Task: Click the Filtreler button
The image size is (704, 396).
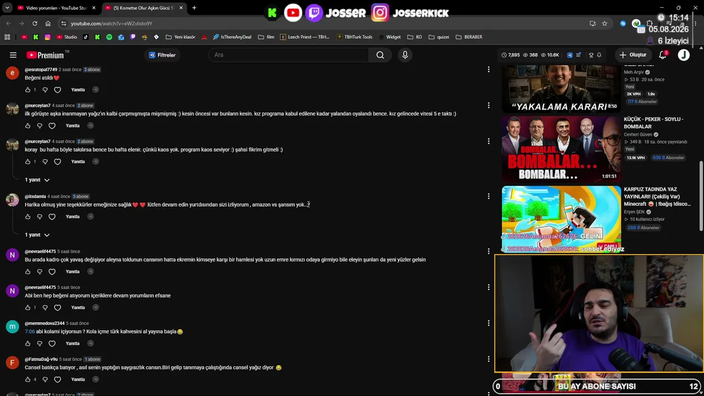Action: (162, 55)
